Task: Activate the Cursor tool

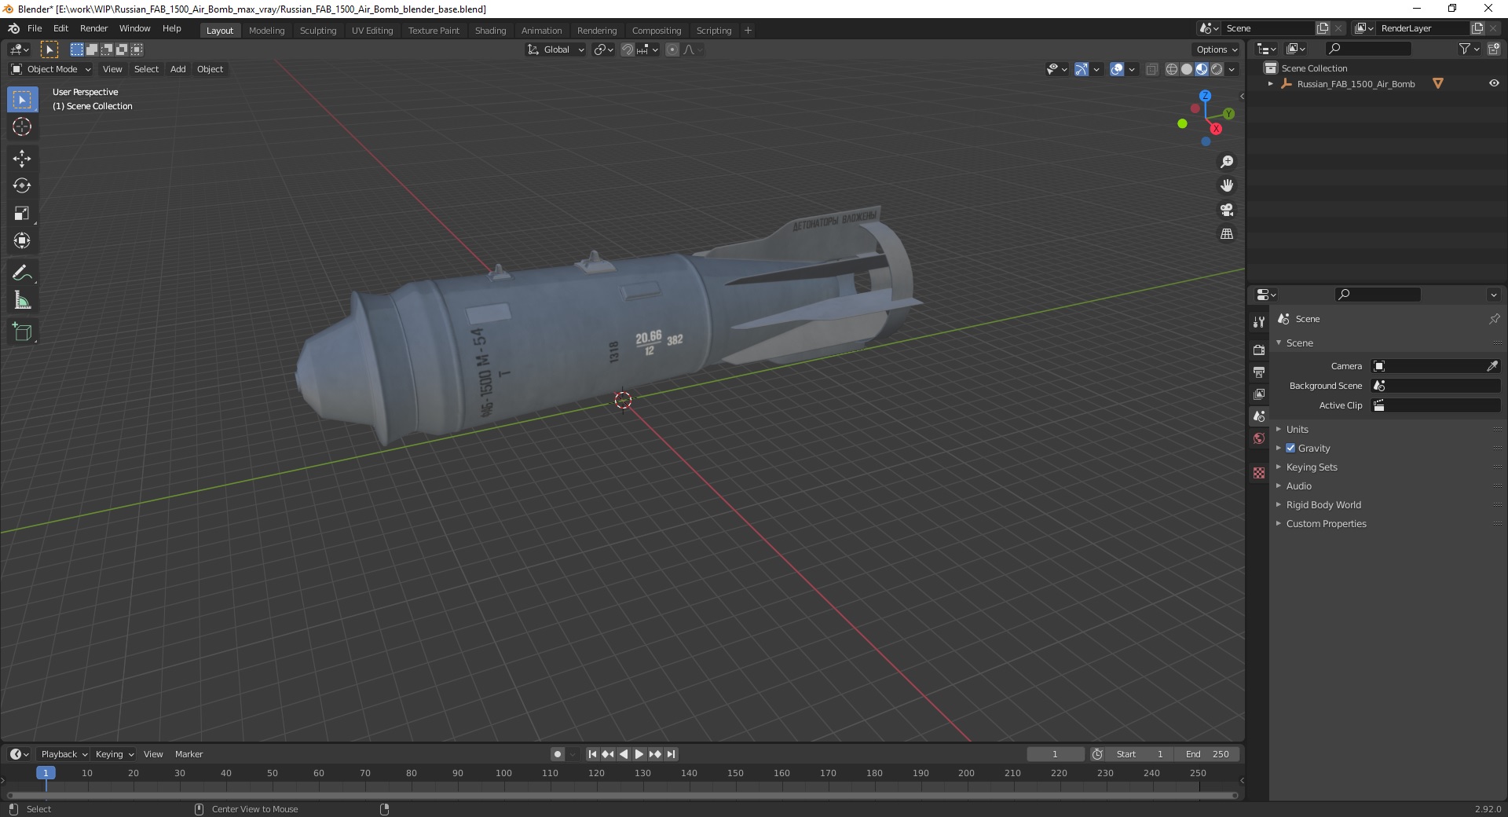Action: (22, 126)
